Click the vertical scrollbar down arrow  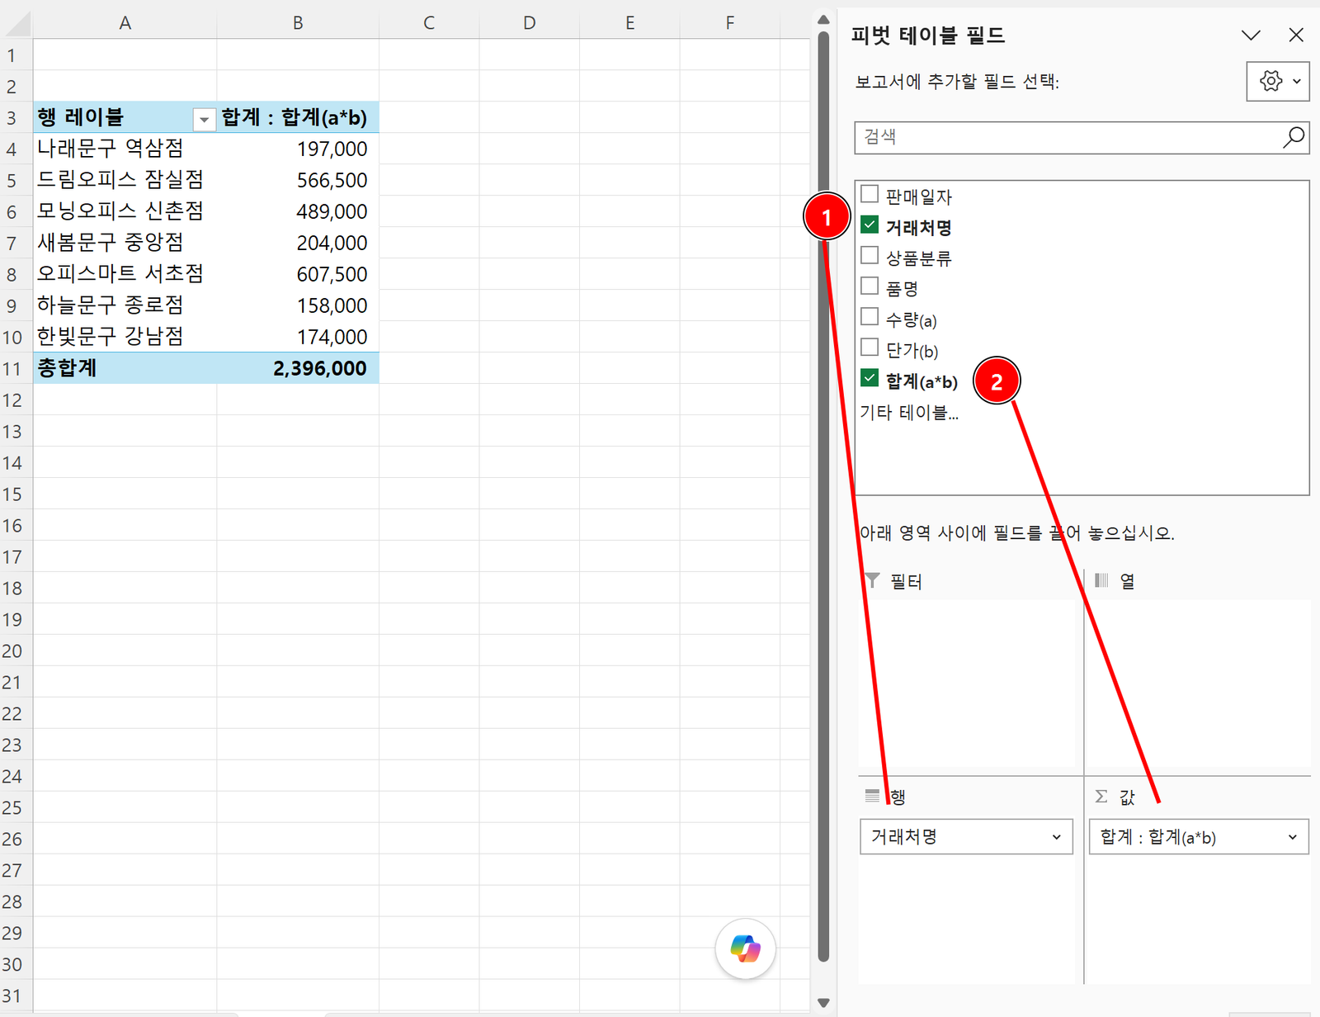(x=823, y=1002)
